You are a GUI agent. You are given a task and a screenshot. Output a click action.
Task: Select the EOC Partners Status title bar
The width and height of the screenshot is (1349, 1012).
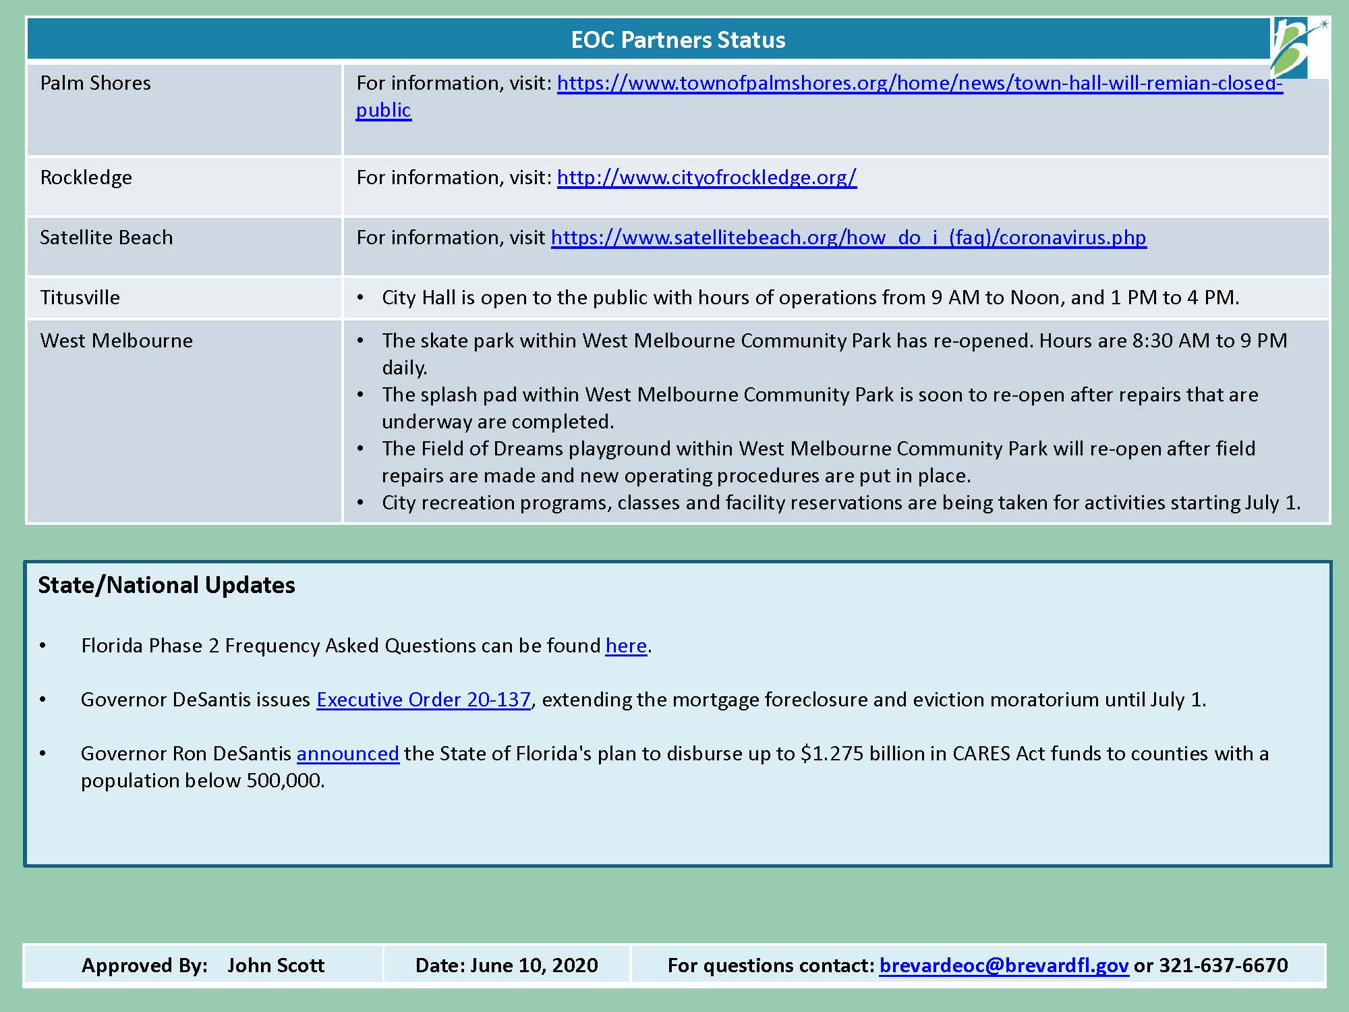(679, 40)
